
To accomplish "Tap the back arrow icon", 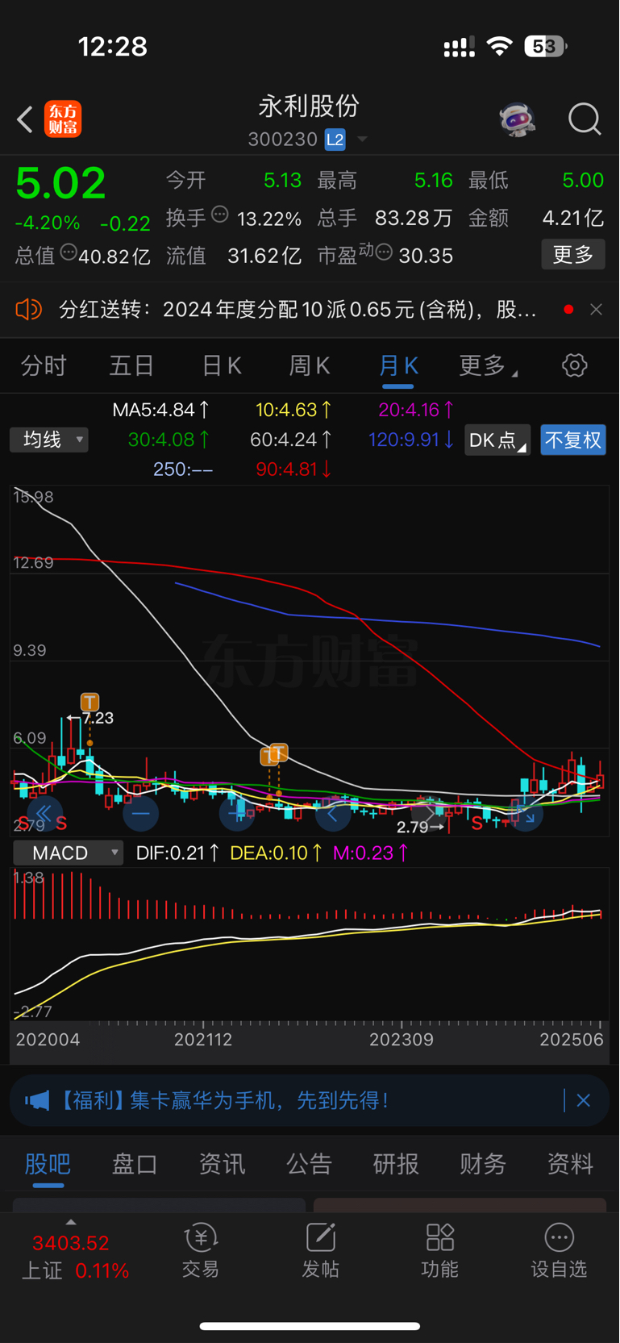I will point(25,120).
